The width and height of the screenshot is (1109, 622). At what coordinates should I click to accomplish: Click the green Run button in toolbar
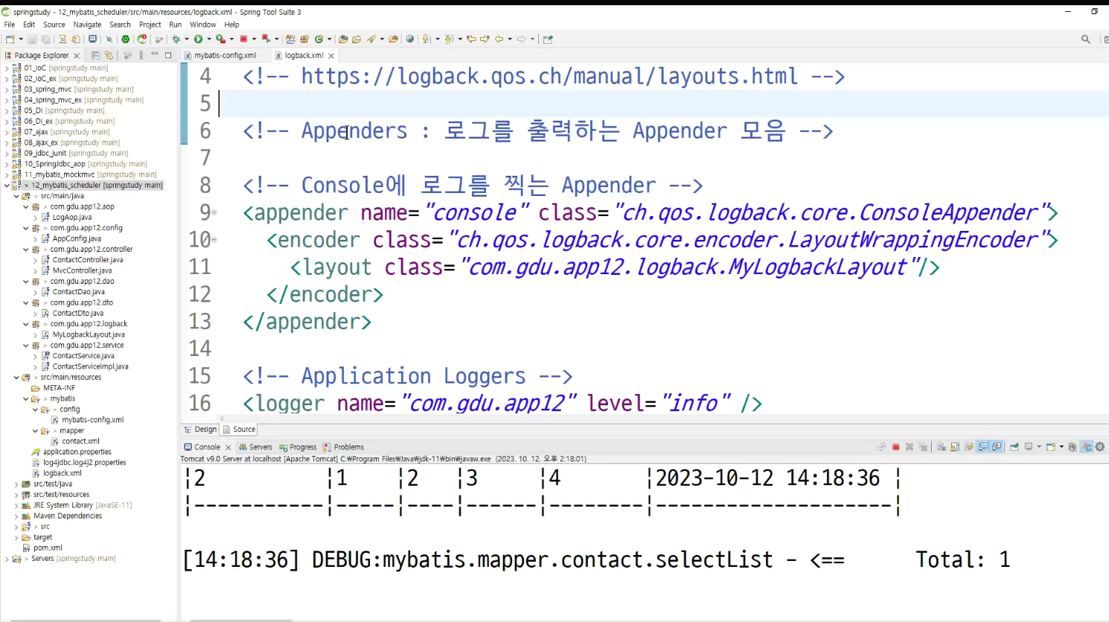(198, 39)
